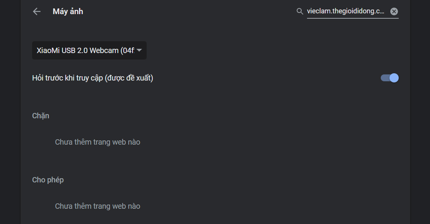Click the truncated end of the search text
430x224 pixels.
click(x=380, y=11)
